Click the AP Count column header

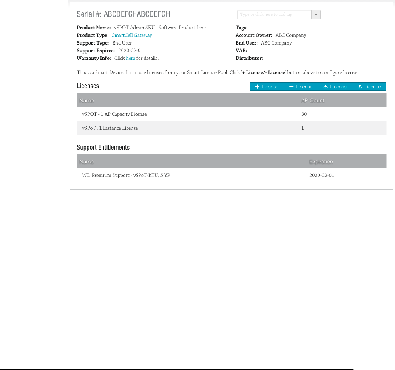click(x=313, y=100)
